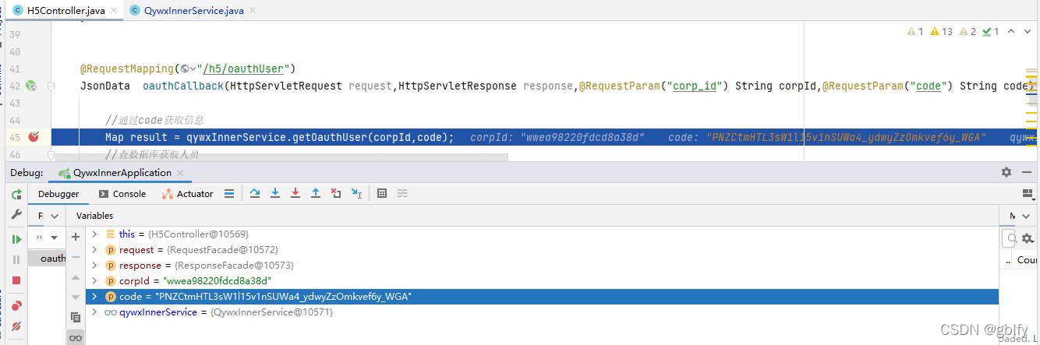
Task: Click Run to Cursor icon
Action: click(x=356, y=194)
